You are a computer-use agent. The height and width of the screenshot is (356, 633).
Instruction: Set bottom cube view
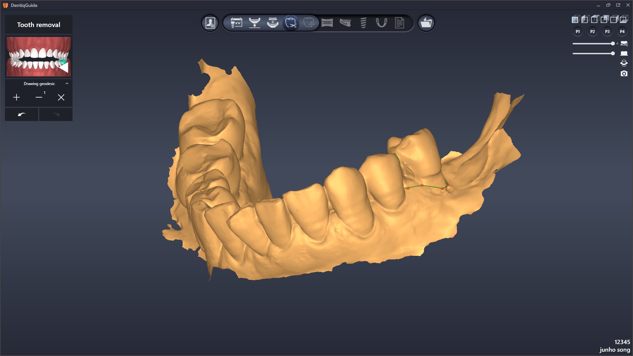pos(623,19)
